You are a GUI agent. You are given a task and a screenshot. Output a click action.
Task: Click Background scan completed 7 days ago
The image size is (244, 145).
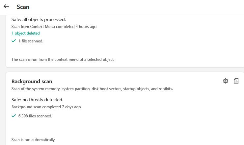46,107
